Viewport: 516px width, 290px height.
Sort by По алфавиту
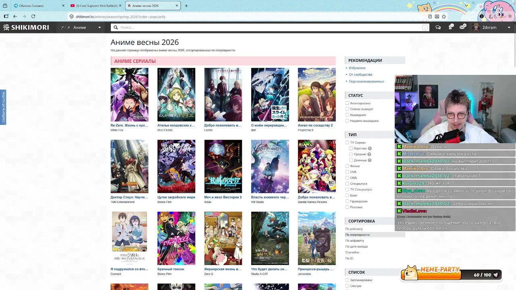(x=355, y=240)
